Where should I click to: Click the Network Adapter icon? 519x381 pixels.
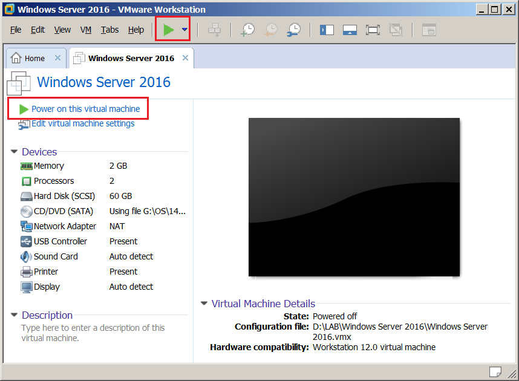(27, 226)
